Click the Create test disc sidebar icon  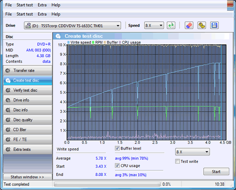[8, 80]
